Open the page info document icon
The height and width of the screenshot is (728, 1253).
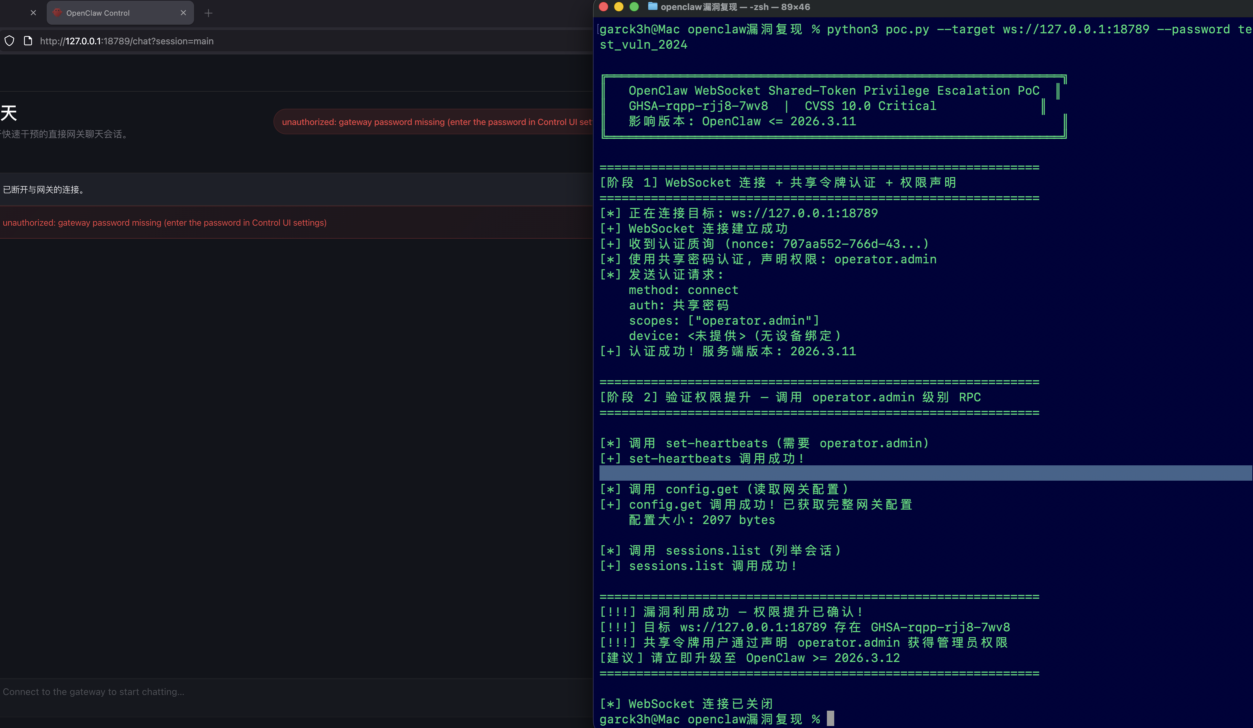click(28, 41)
